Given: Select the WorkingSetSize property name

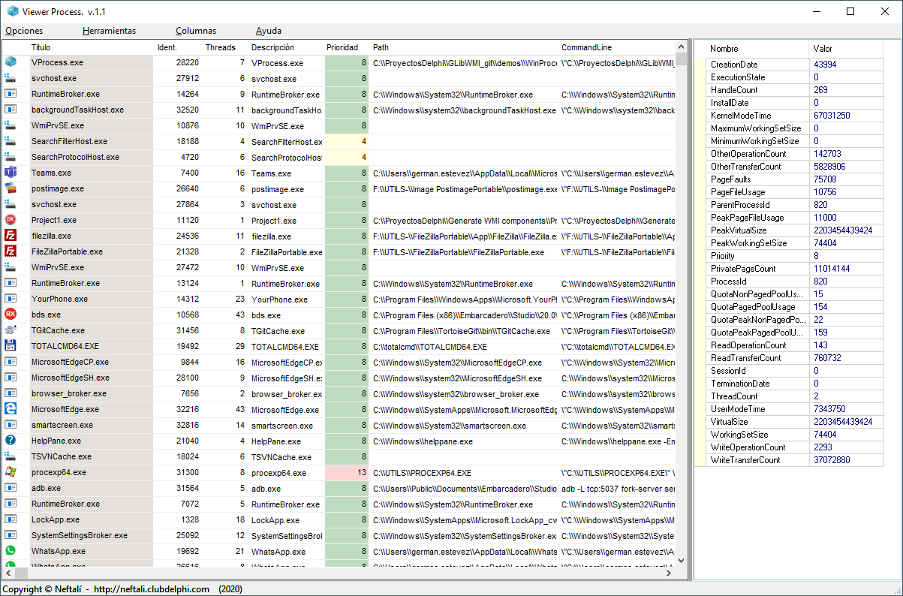Looking at the screenshot, I should coord(739,435).
